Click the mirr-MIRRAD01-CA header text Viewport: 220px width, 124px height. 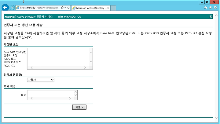(x=69, y=17)
